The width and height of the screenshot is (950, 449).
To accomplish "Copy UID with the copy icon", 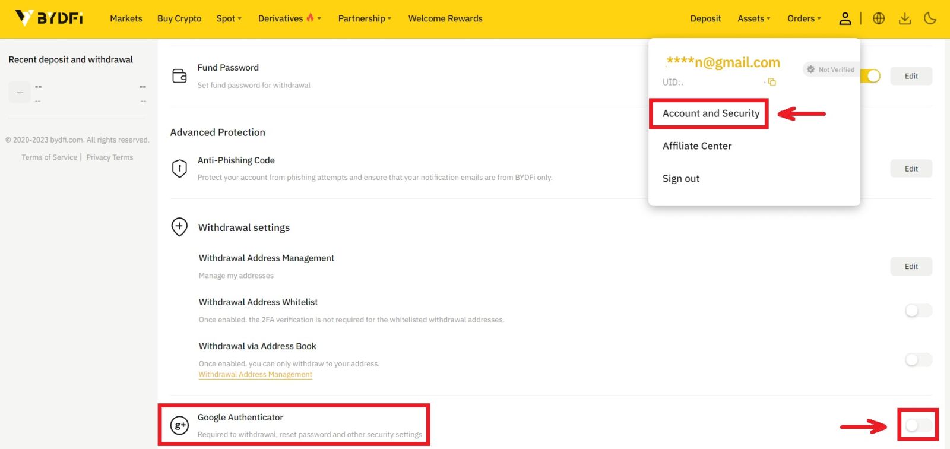I will [x=772, y=82].
